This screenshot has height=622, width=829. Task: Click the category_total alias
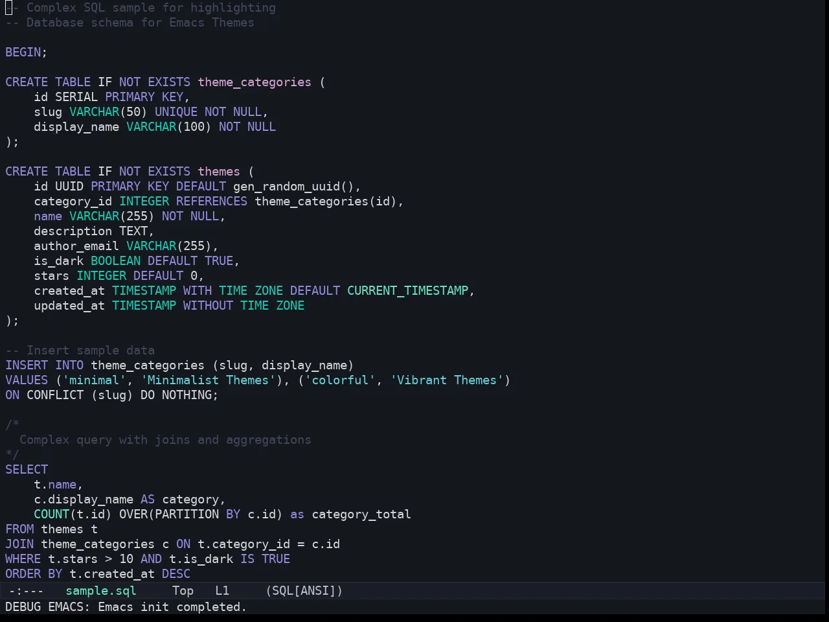click(361, 514)
